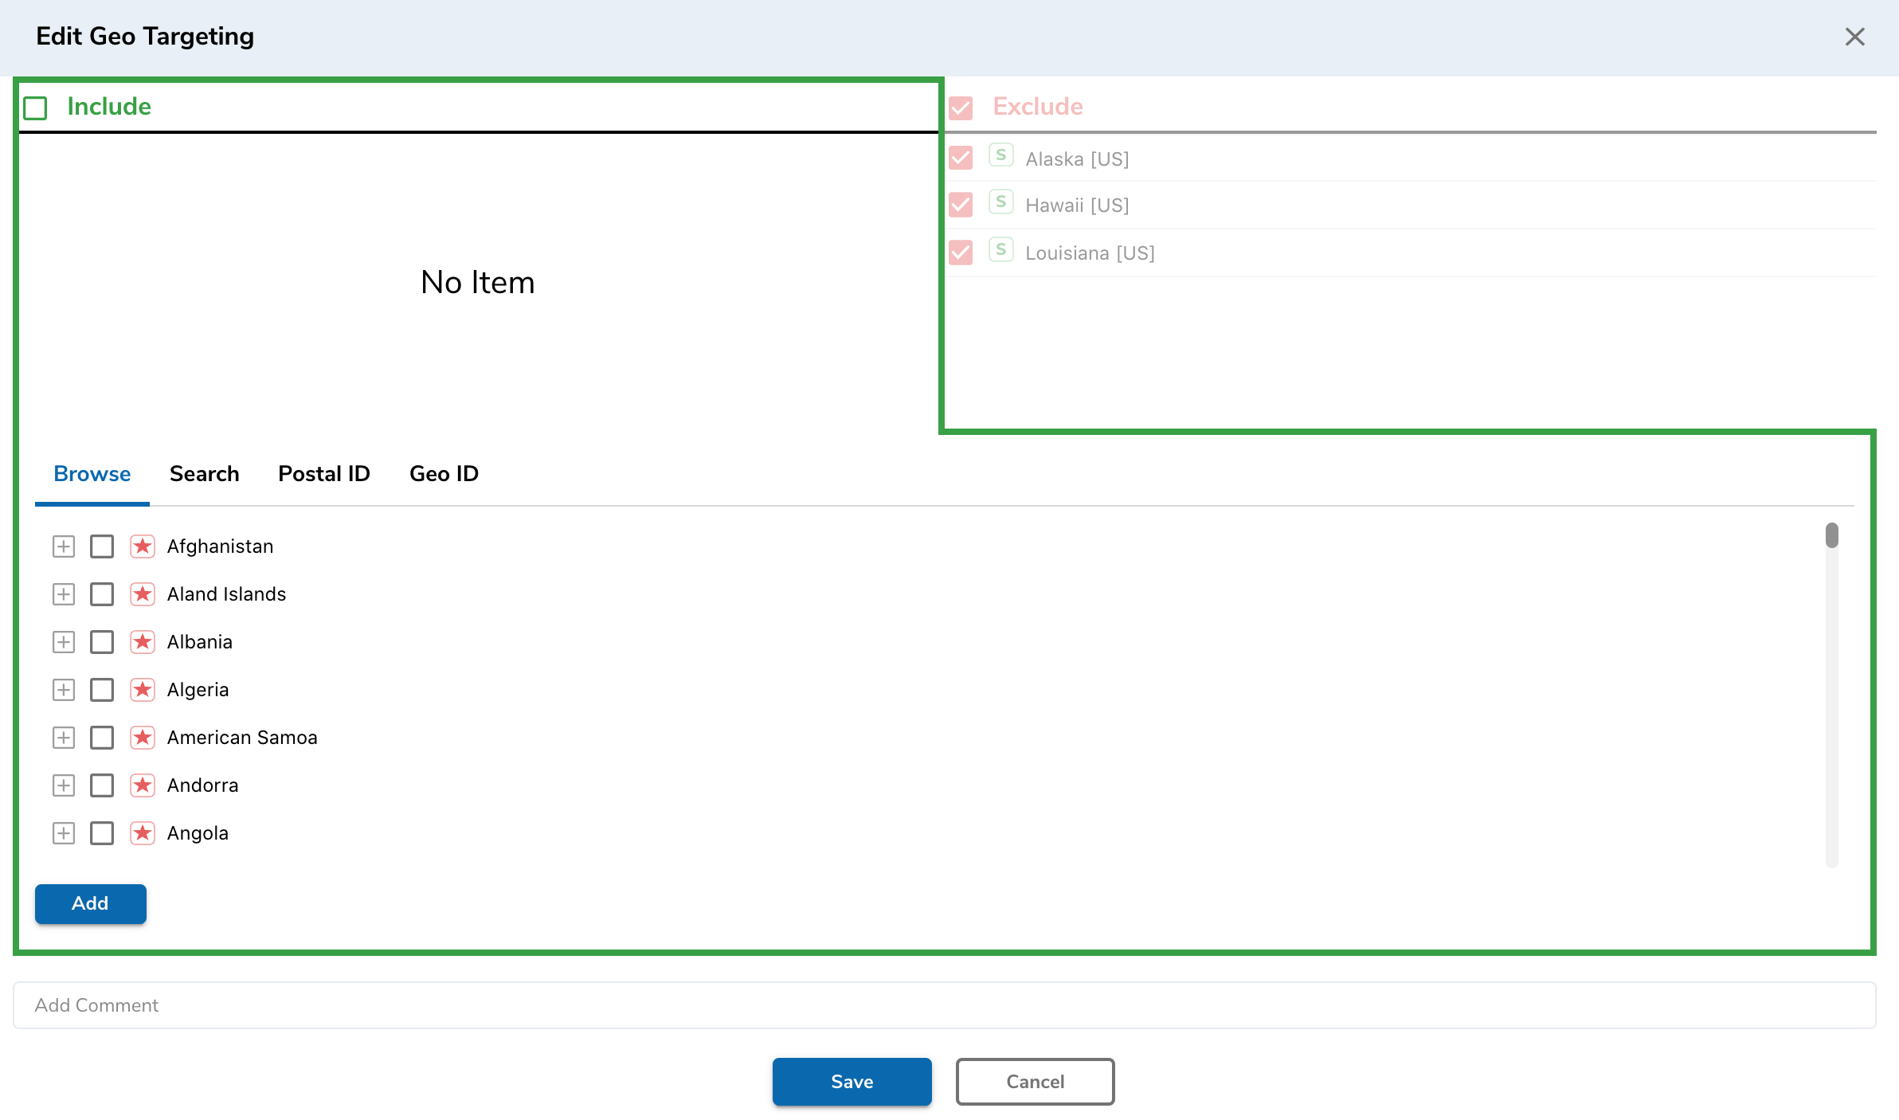Close the Edit Geo Targeting dialog
Viewport: 1899px width, 1120px height.
pyautogui.click(x=1854, y=37)
